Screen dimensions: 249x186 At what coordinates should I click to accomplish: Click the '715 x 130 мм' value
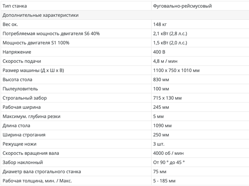click(167, 98)
